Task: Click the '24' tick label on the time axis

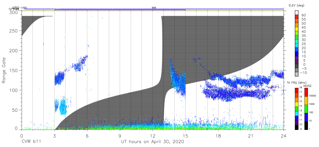Action: point(284,136)
